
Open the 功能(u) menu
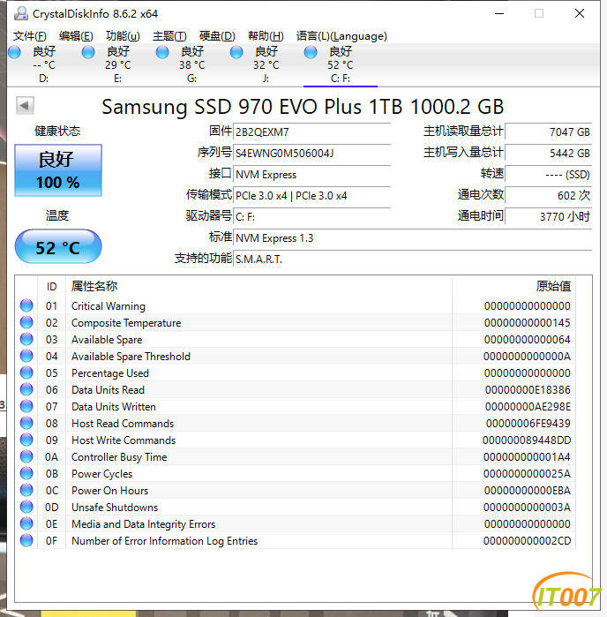123,36
